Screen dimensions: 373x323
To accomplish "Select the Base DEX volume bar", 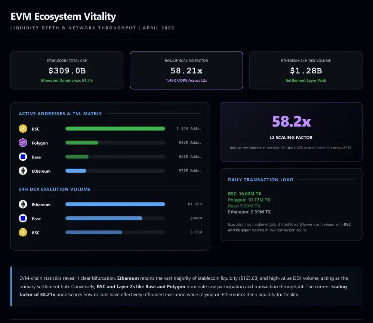I will point(115,218).
